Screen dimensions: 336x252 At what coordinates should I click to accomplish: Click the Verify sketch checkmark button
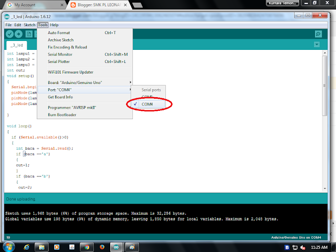(9, 34)
